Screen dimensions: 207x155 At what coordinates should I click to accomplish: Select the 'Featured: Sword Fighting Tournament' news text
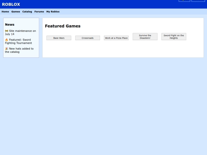[x=18, y=41]
